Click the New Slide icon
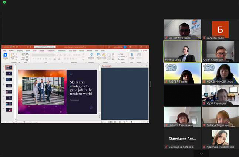Image resolution: width=239 pixels, height=157 pixels. pyautogui.click(x=23, y=56)
